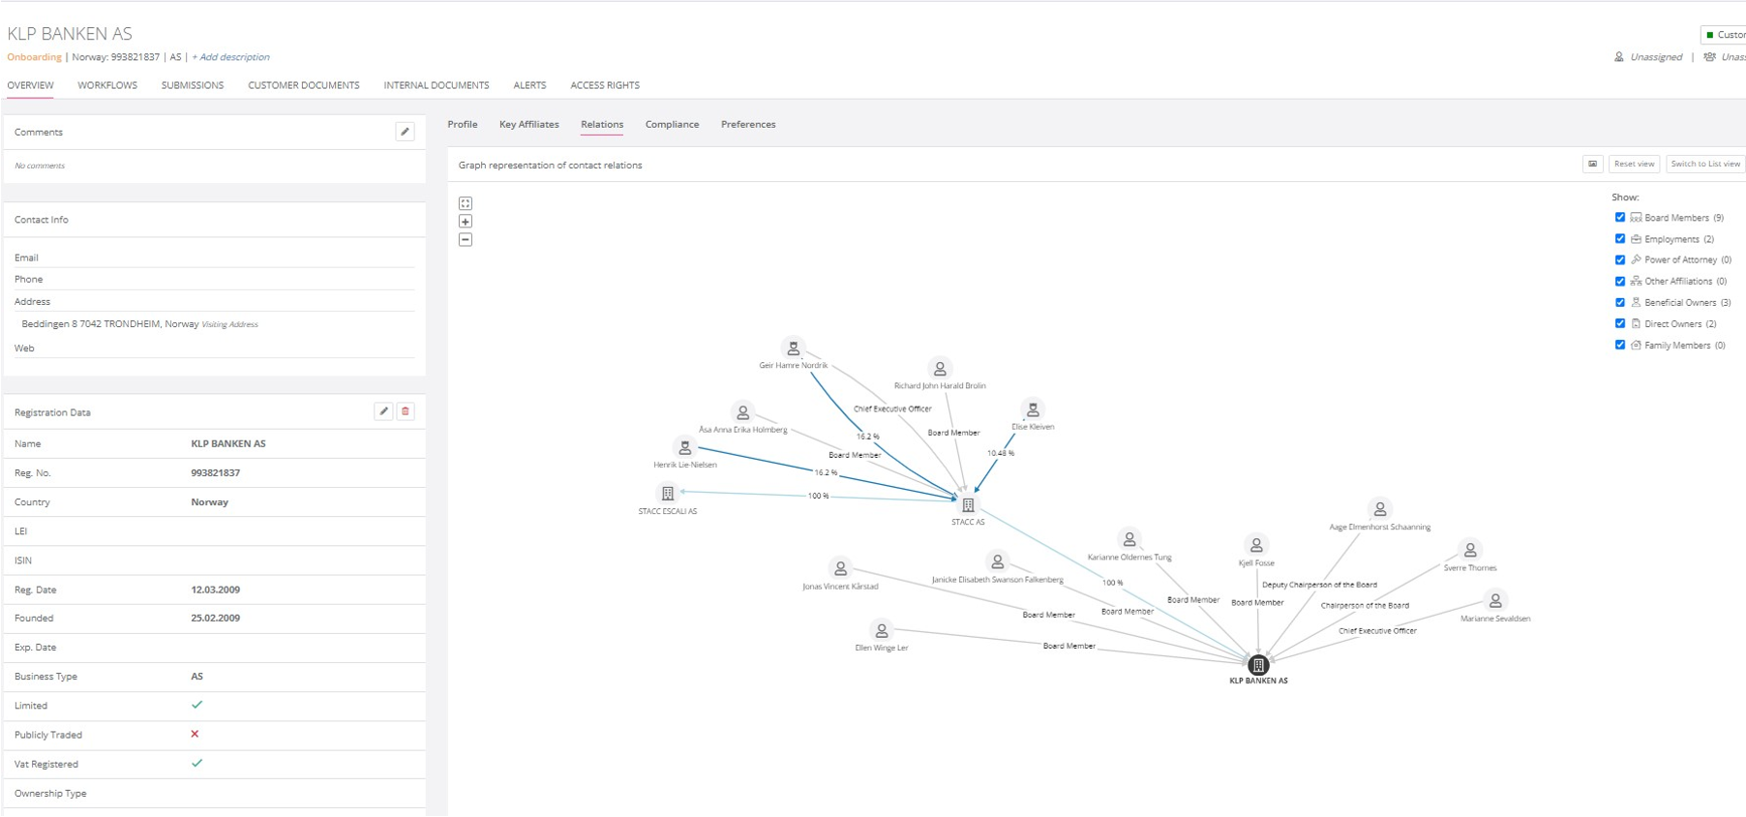The height and width of the screenshot is (817, 1746).
Task: Click the graph image export icon
Action: 1592,164
